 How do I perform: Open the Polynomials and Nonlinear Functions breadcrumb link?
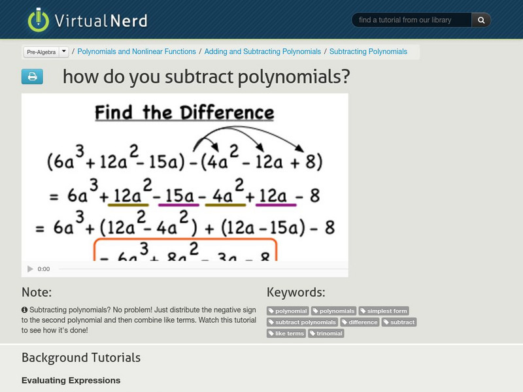pos(135,51)
